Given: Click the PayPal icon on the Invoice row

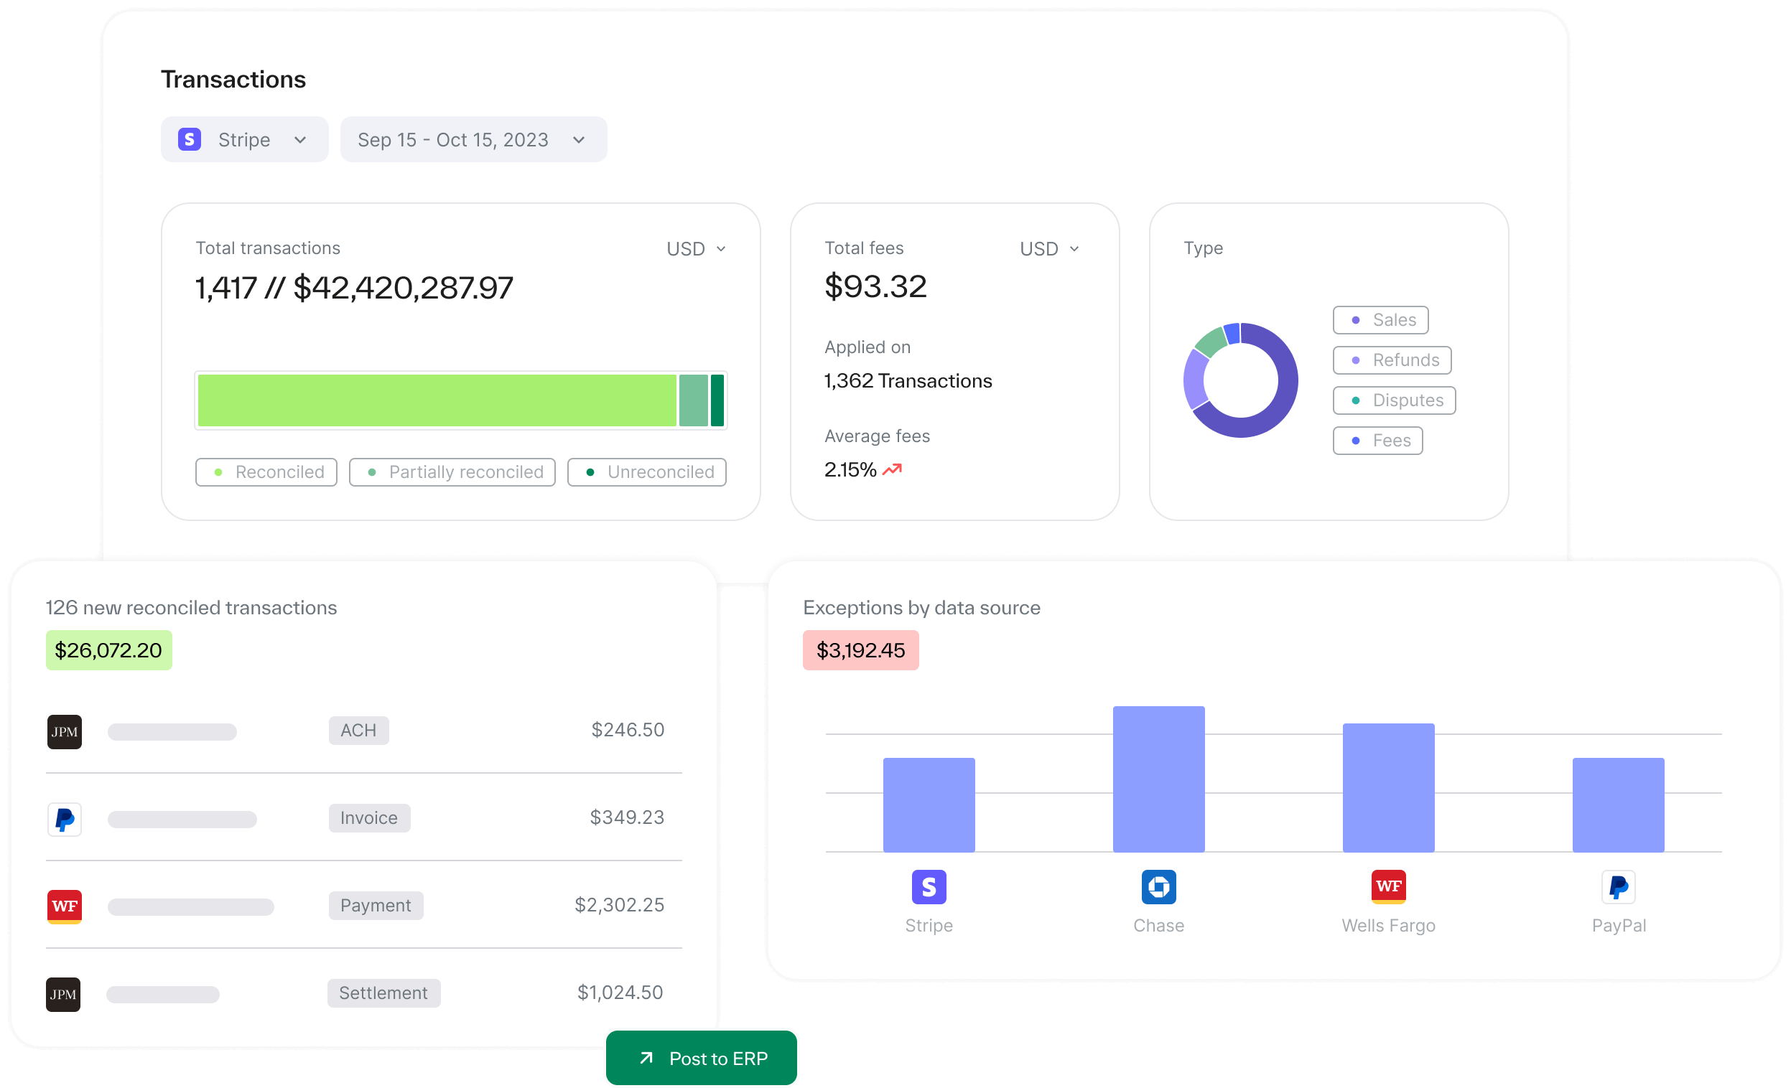Looking at the screenshot, I should (65, 820).
